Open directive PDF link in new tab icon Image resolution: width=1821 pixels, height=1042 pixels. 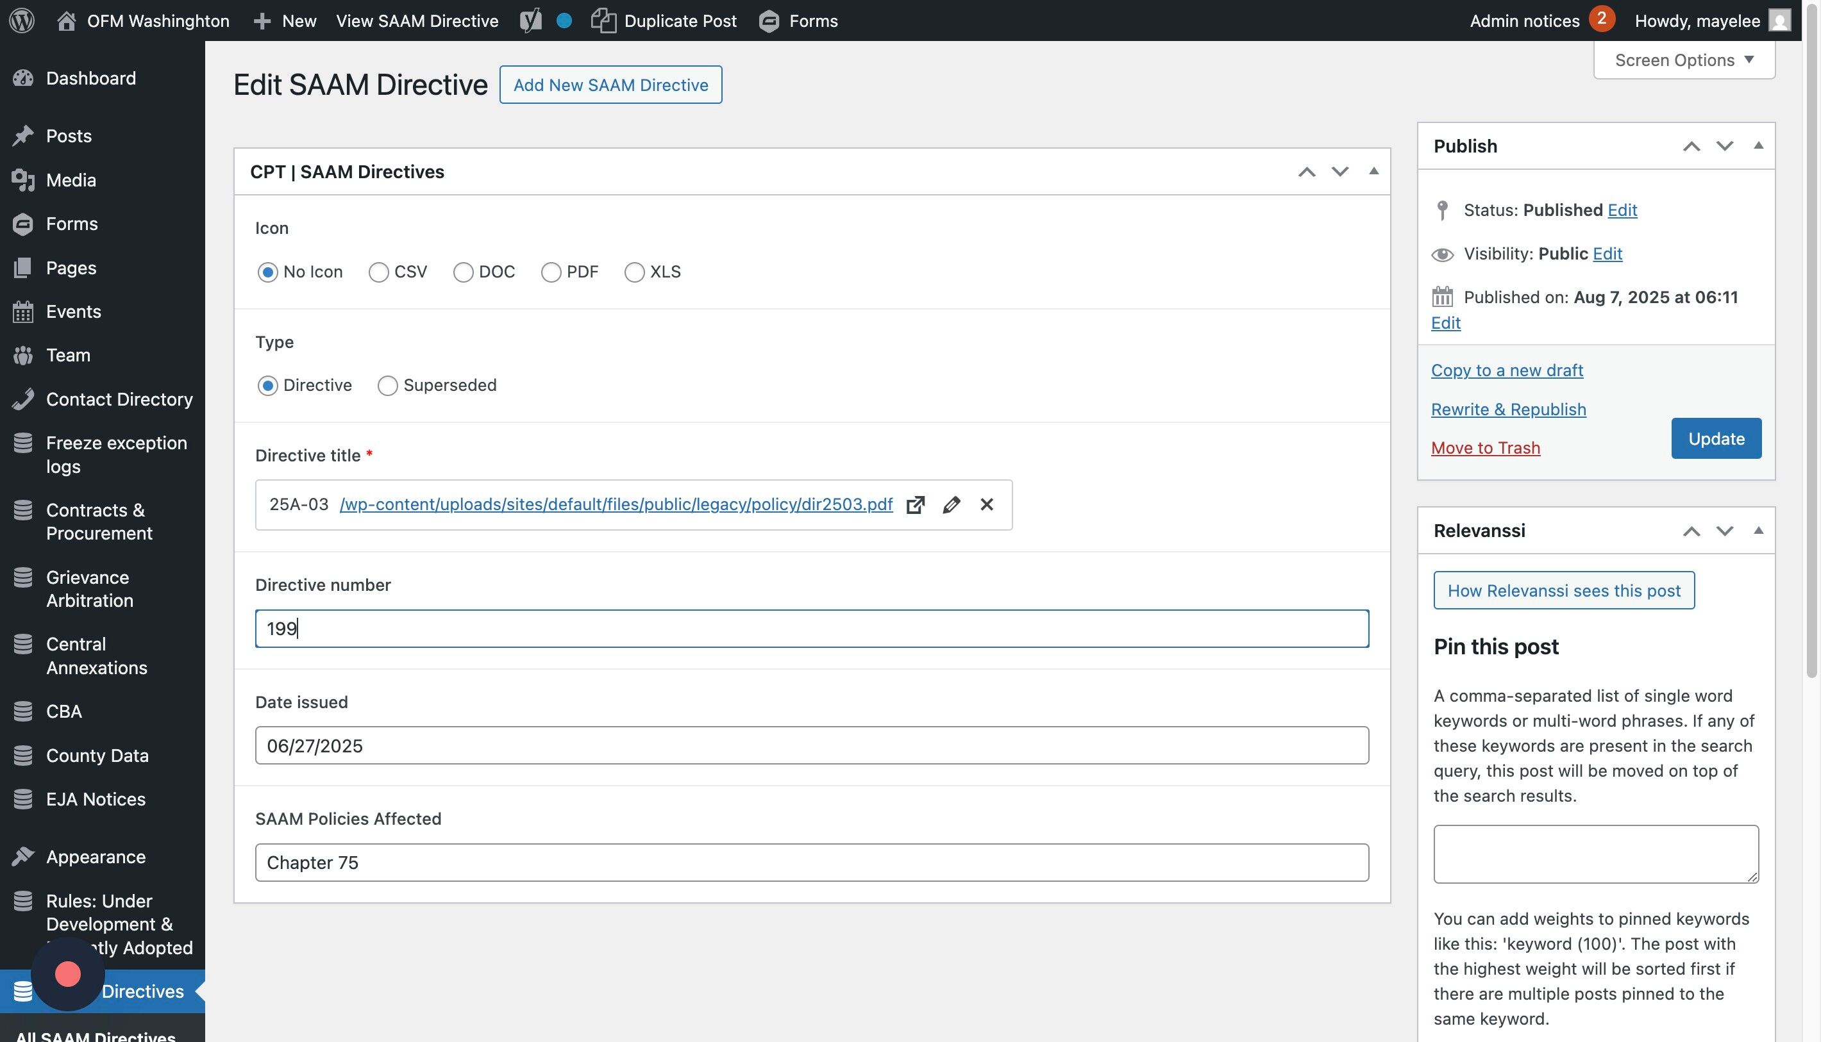[915, 505]
